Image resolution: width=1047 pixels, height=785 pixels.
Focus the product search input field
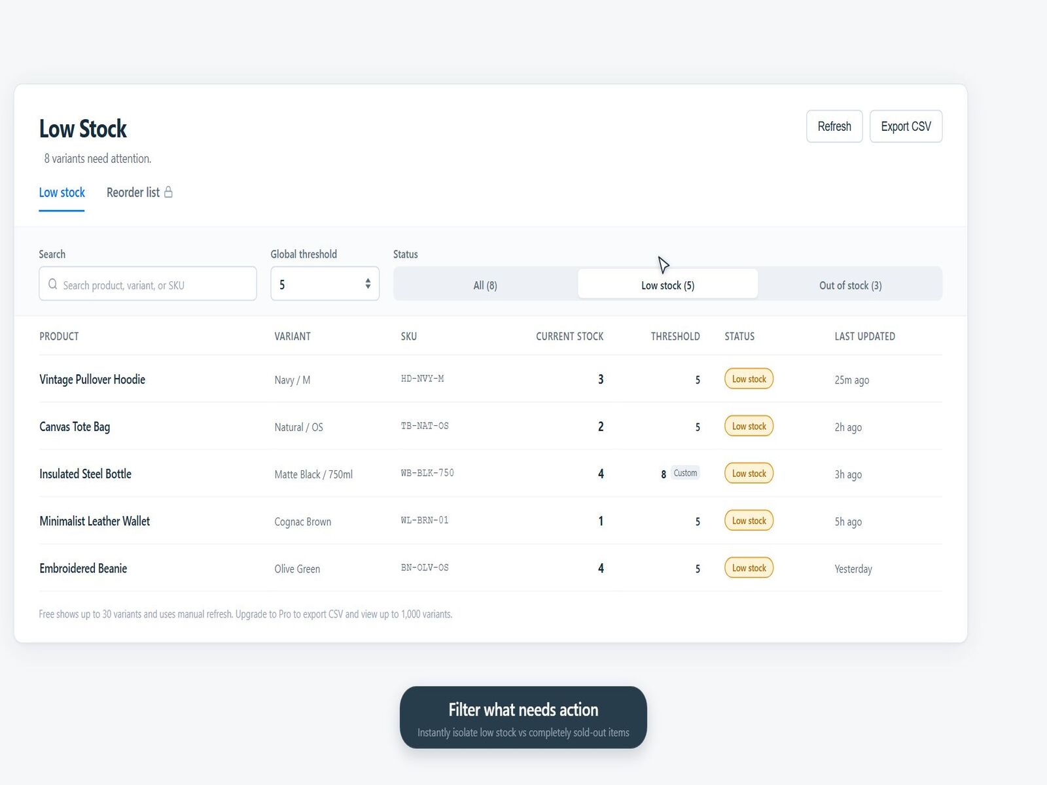point(148,283)
